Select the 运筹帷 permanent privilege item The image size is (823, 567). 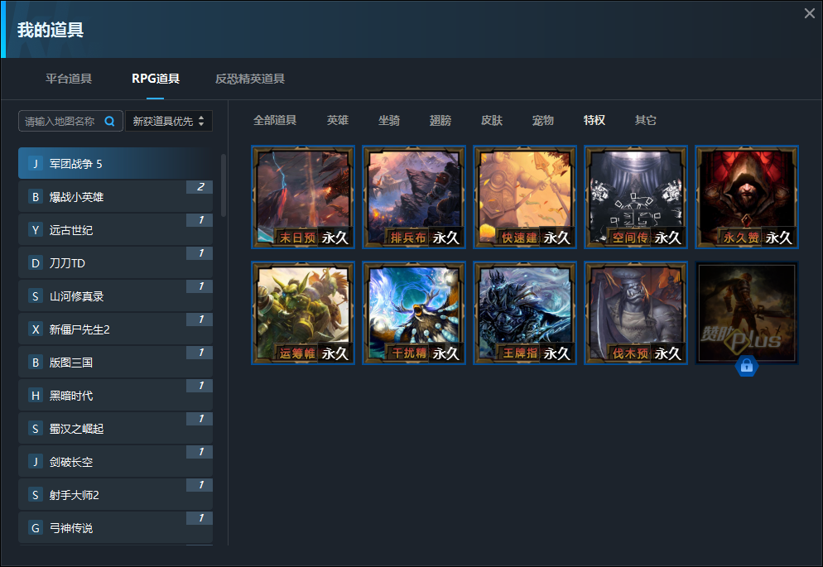pyautogui.click(x=303, y=313)
